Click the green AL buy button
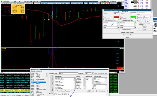The height and width of the screenshot is (97, 157). (x=103, y=2)
